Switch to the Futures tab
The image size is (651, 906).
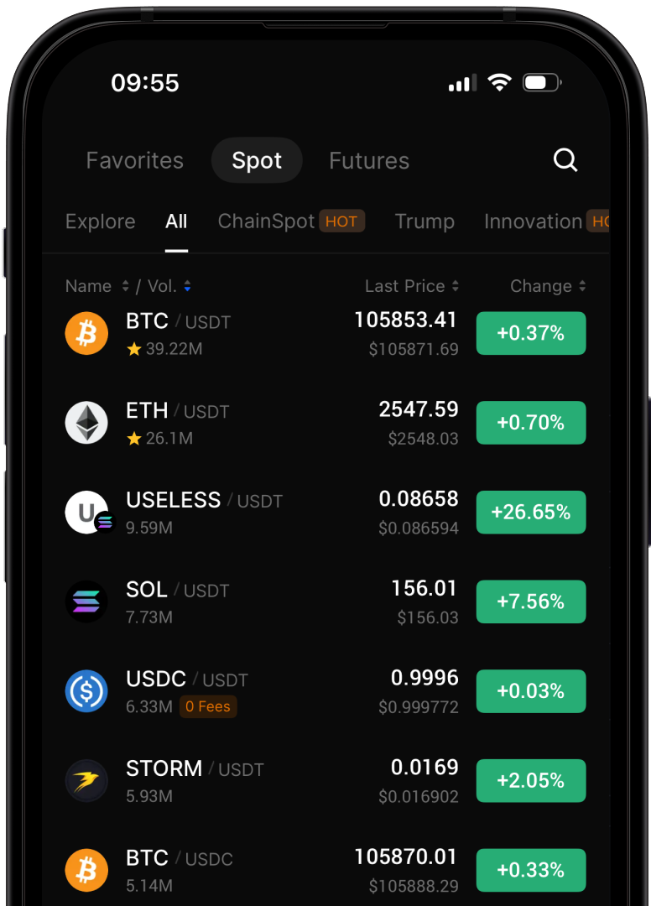click(369, 160)
